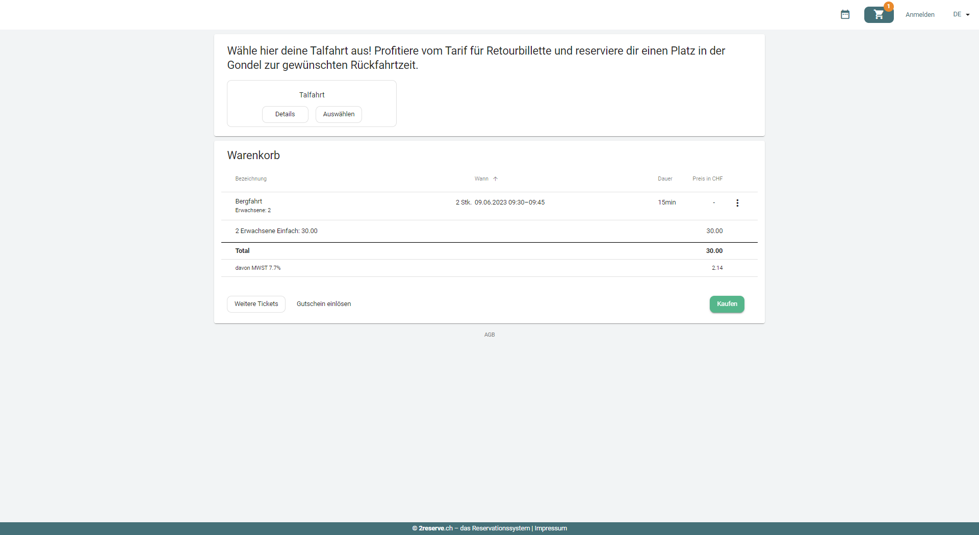Toggle the sort arrow next to Wann
Viewport: 979px width, 535px height.
click(x=495, y=179)
